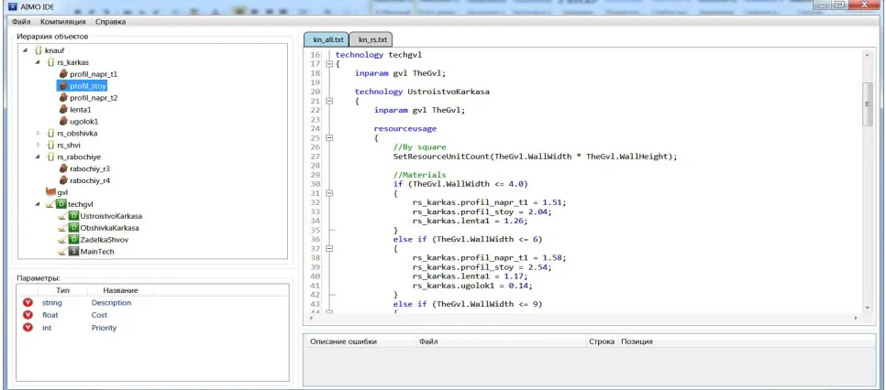
Task: Click the profil_napr_t1 resource icon
Action: click(63, 74)
